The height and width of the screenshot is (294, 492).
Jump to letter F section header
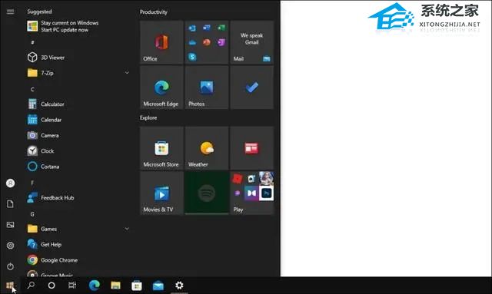click(x=32, y=183)
